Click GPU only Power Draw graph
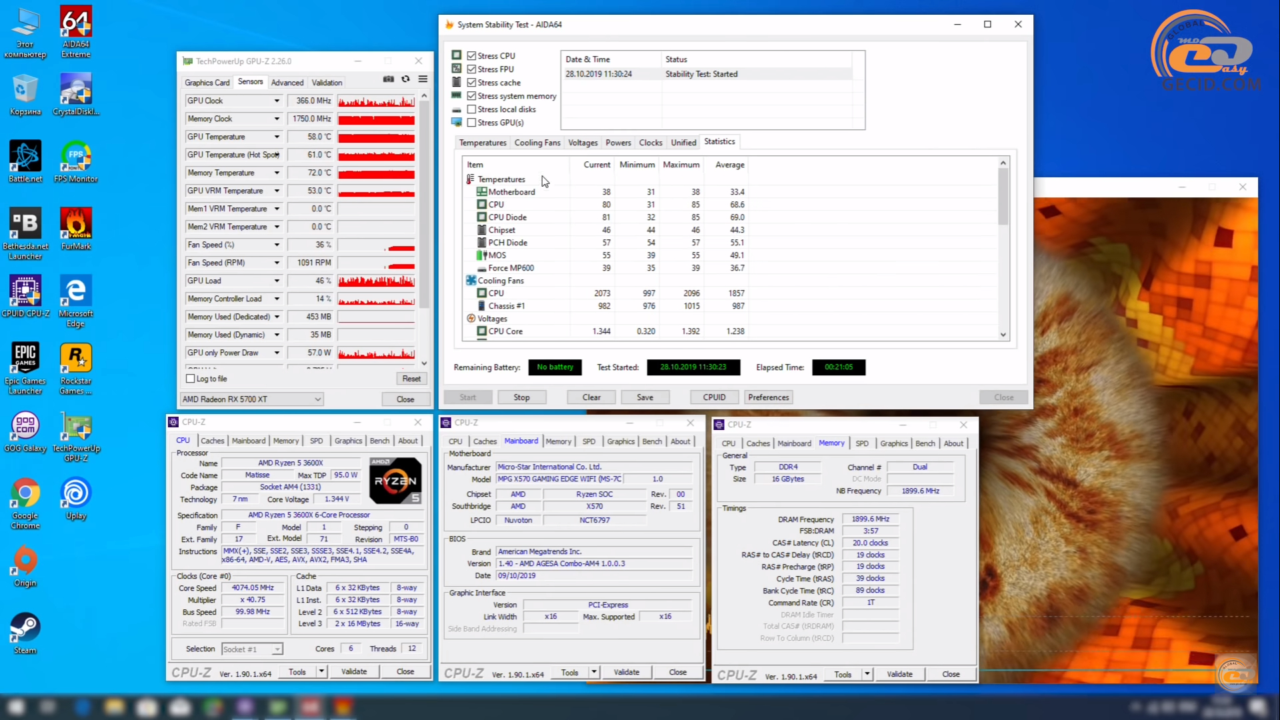 [x=376, y=353]
